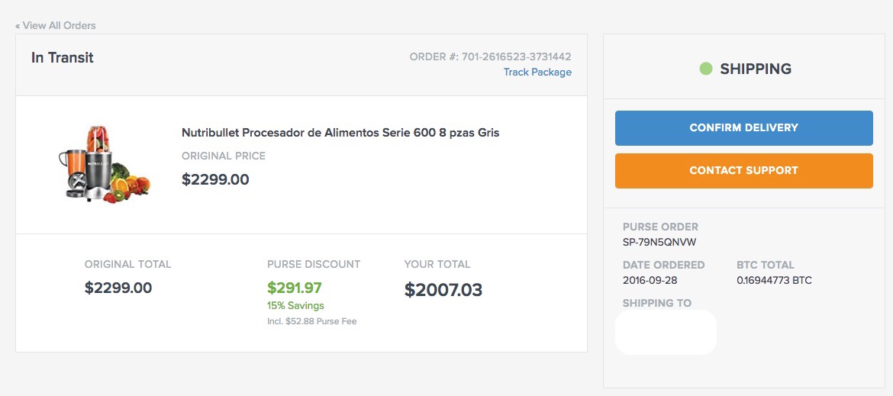Click the $2299.00 Original Total amount

point(118,288)
